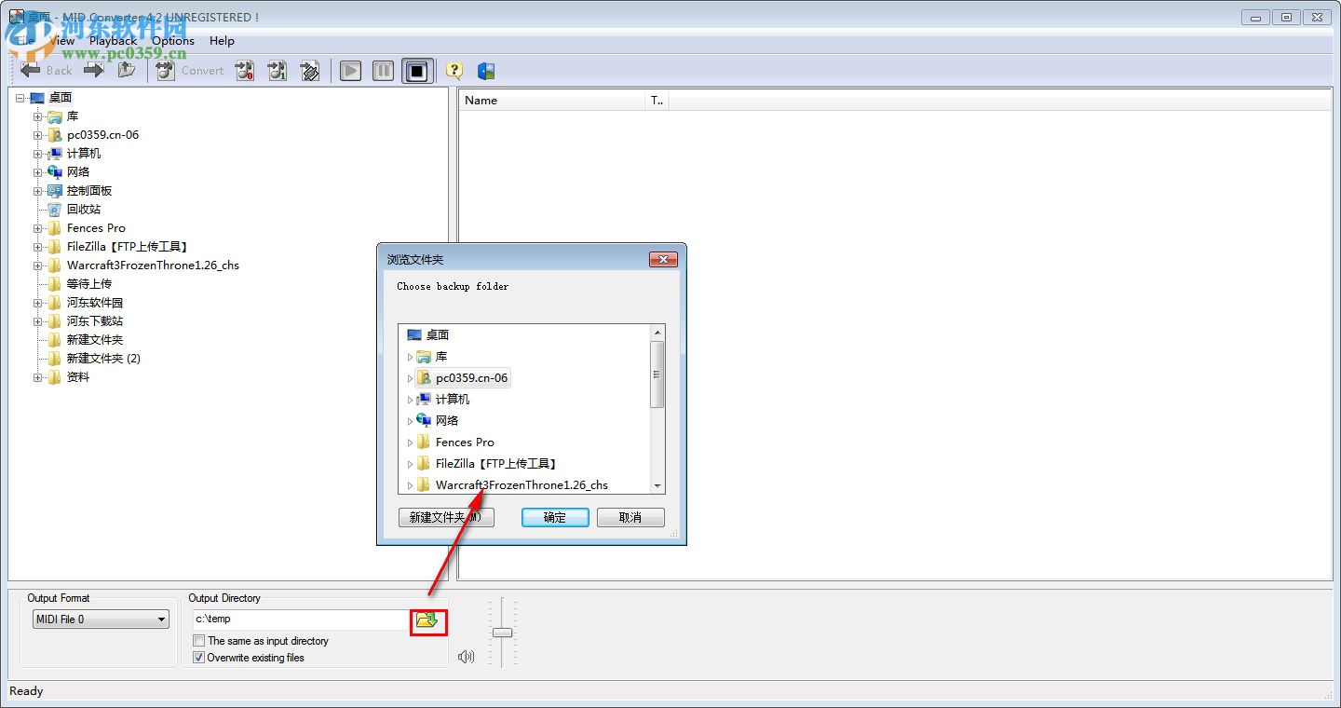Click the music note icon with green 1
The height and width of the screenshot is (708, 1341).
point(278,71)
